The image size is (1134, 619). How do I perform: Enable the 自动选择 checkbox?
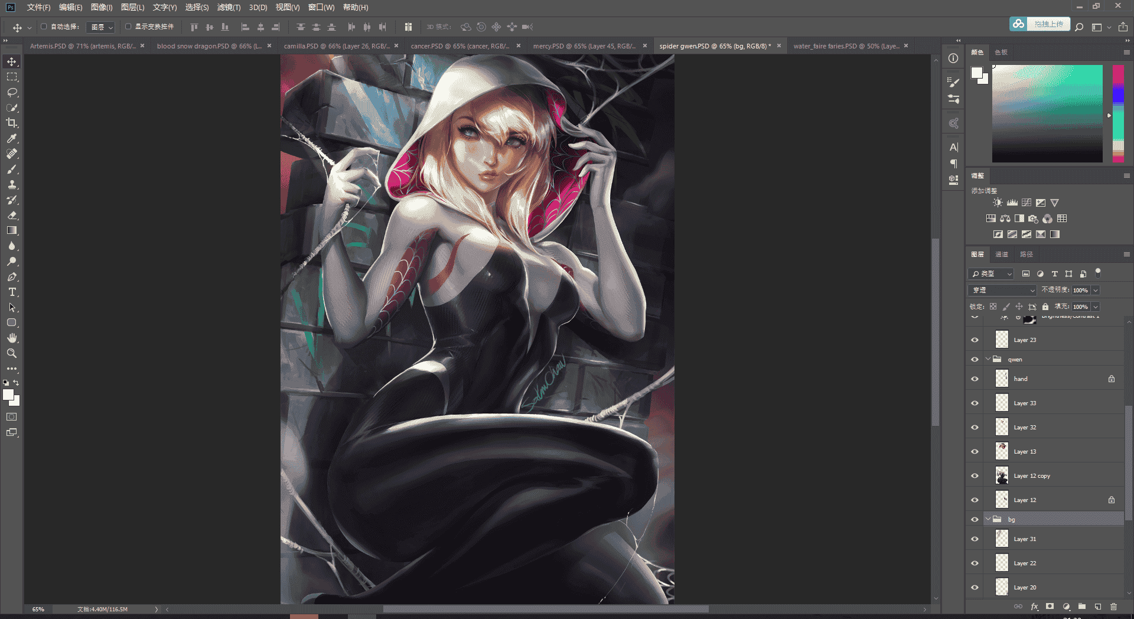click(x=44, y=27)
